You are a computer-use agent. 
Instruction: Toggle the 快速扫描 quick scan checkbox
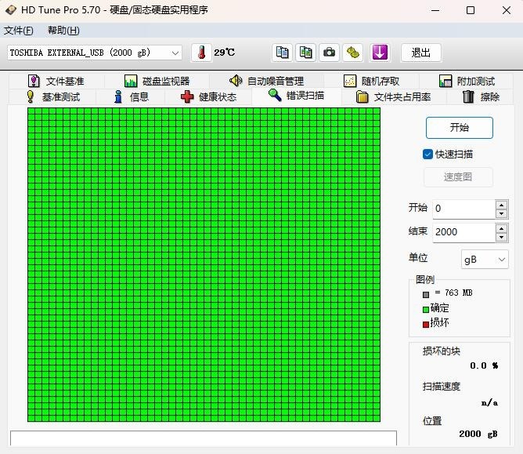pyautogui.click(x=428, y=154)
